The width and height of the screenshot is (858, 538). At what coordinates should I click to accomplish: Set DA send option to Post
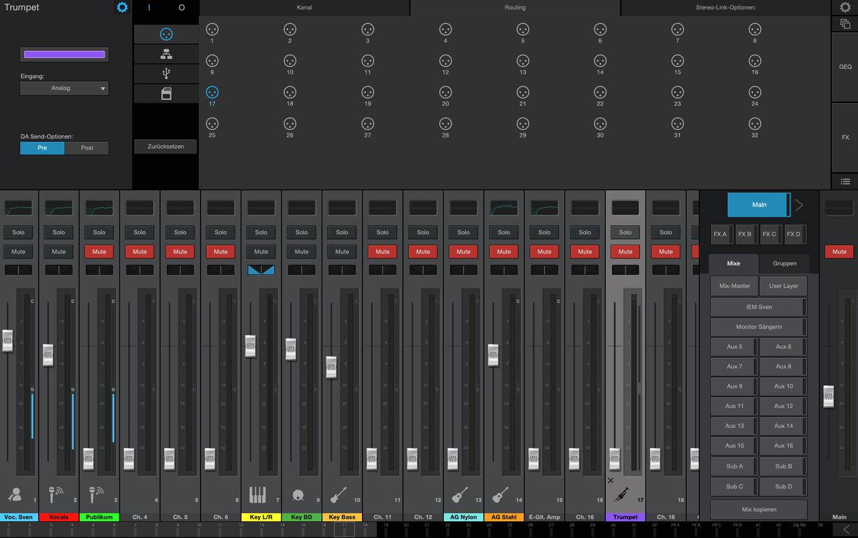pyautogui.click(x=87, y=148)
